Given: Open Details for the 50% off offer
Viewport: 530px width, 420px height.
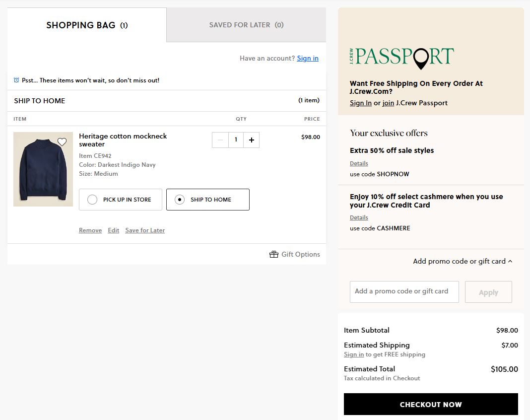Looking at the screenshot, I should 358,163.
